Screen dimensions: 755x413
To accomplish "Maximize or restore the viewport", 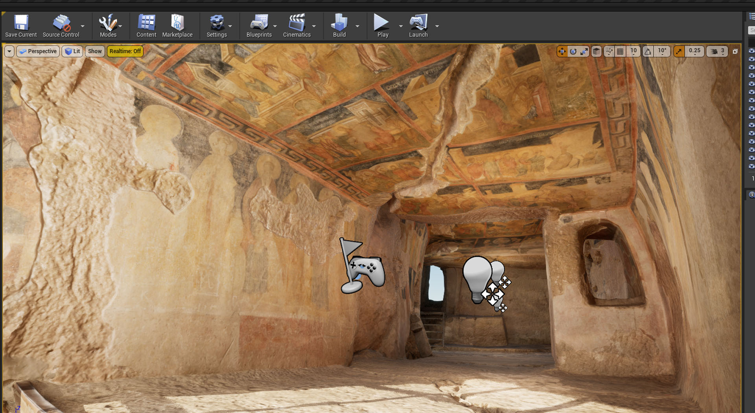I will (x=735, y=52).
